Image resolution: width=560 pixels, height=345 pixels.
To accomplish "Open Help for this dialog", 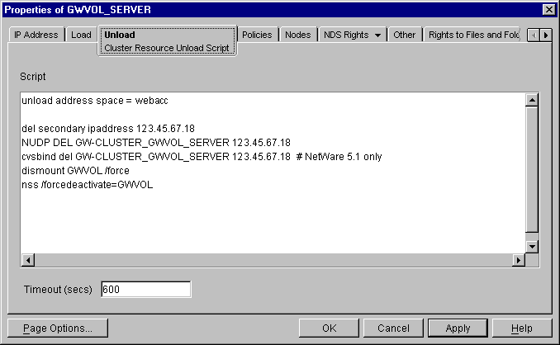I will (522, 328).
